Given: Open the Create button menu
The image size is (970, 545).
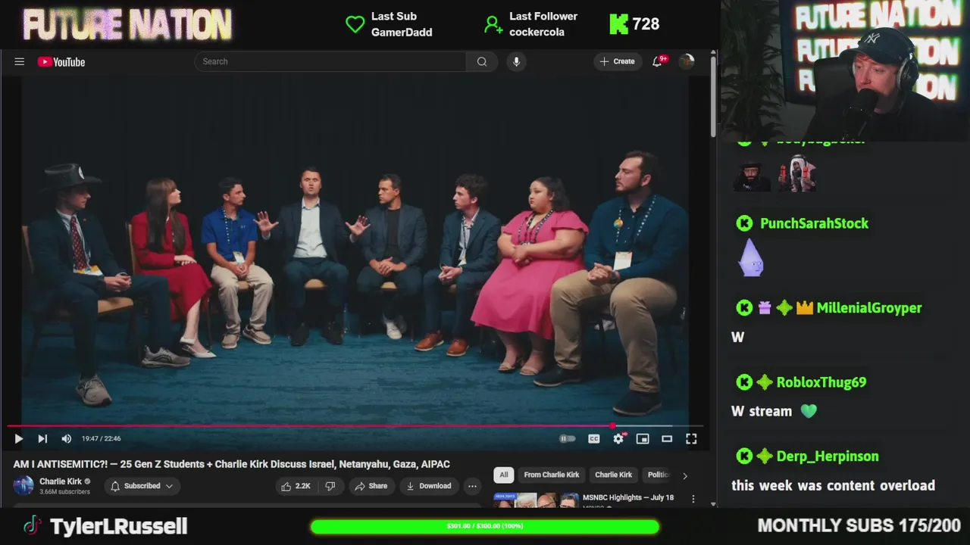Looking at the screenshot, I should (x=617, y=61).
